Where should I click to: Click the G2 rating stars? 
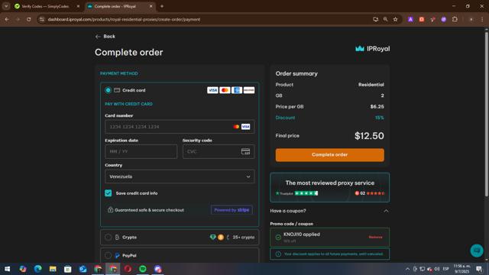375,193
